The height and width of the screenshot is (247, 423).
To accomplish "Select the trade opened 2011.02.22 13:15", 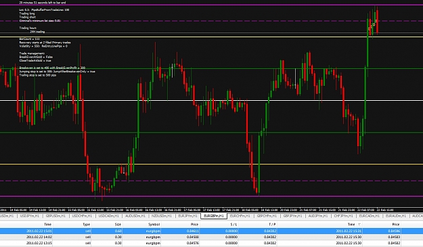I will pos(211,243).
